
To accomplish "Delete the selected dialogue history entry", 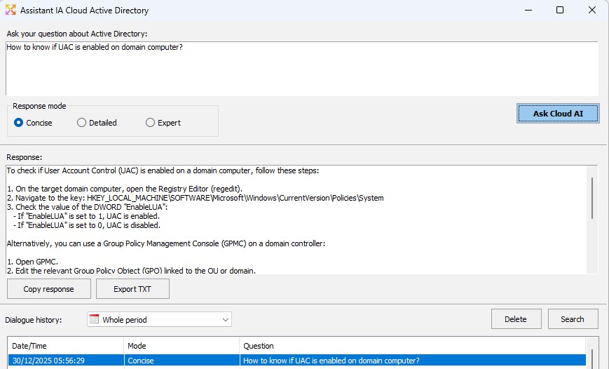I will pos(515,319).
